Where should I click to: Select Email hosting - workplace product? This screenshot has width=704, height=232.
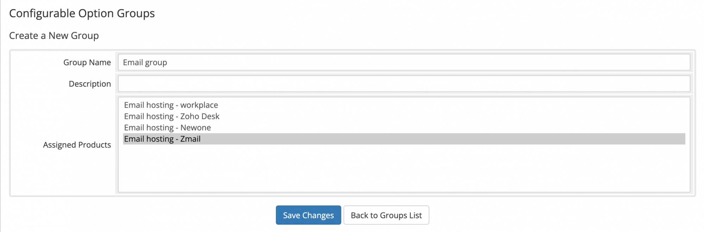tap(171, 105)
